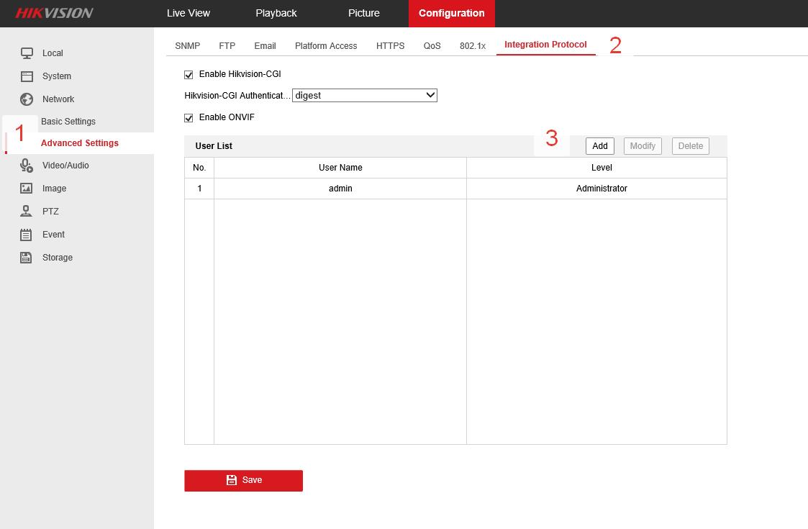Click the Image picture icon

tap(27, 189)
